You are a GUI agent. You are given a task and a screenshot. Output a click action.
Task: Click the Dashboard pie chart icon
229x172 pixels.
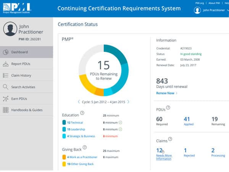(x=6, y=52)
